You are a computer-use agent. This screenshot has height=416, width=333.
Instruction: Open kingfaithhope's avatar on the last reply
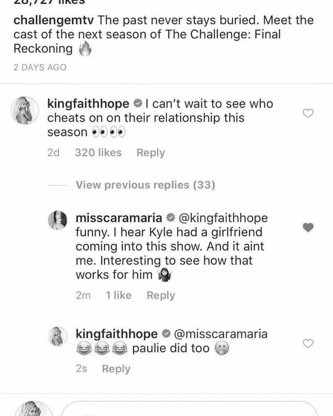58,336
